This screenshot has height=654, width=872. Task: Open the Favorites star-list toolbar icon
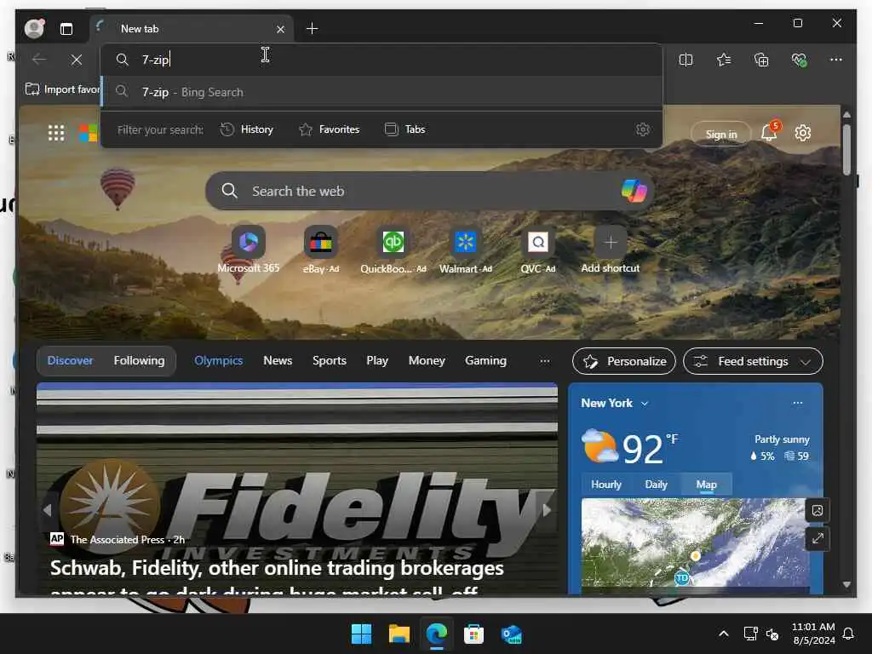click(x=724, y=60)
